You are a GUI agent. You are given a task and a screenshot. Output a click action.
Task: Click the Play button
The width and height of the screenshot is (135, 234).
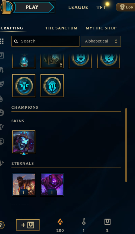(x=32, y=7)
